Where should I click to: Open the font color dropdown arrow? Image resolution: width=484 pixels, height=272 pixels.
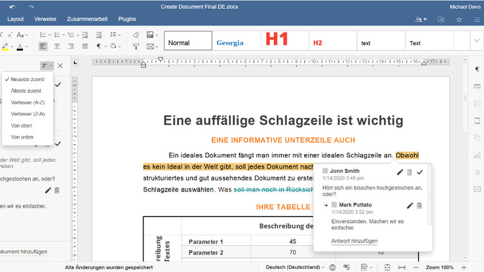click(x=27, y=47)
